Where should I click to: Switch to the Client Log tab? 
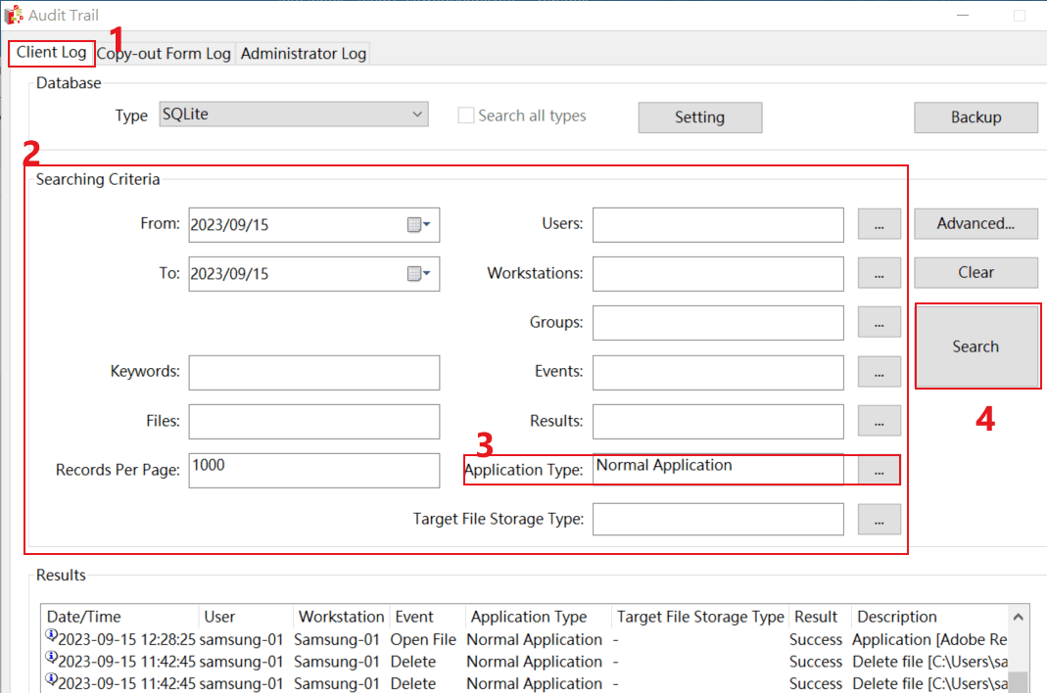pos(51,53)
